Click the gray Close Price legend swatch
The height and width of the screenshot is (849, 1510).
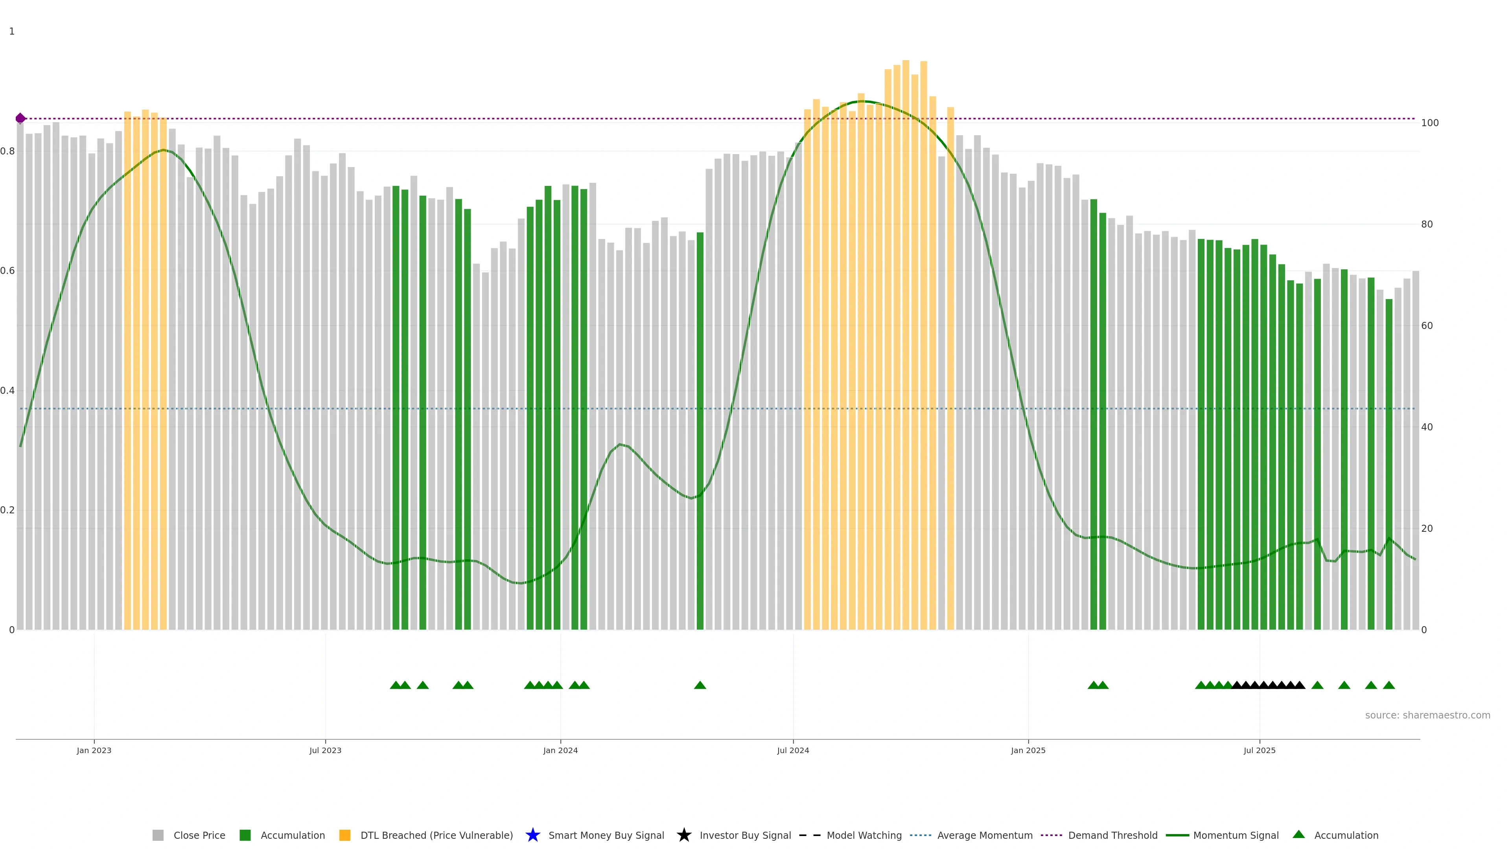(x=158, y=835)
